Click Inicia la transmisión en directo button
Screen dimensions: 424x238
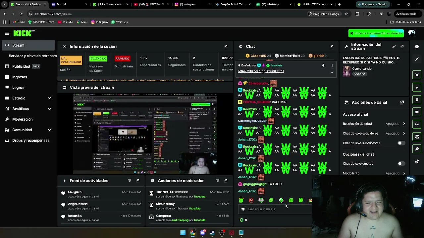pyautogui.click(x=376, y=33)
